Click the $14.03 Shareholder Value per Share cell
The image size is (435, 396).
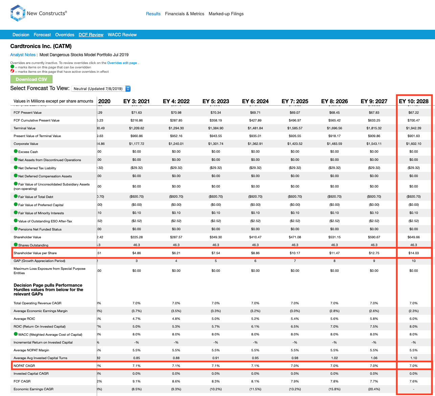pyautogui.click(x=414, y=253)
